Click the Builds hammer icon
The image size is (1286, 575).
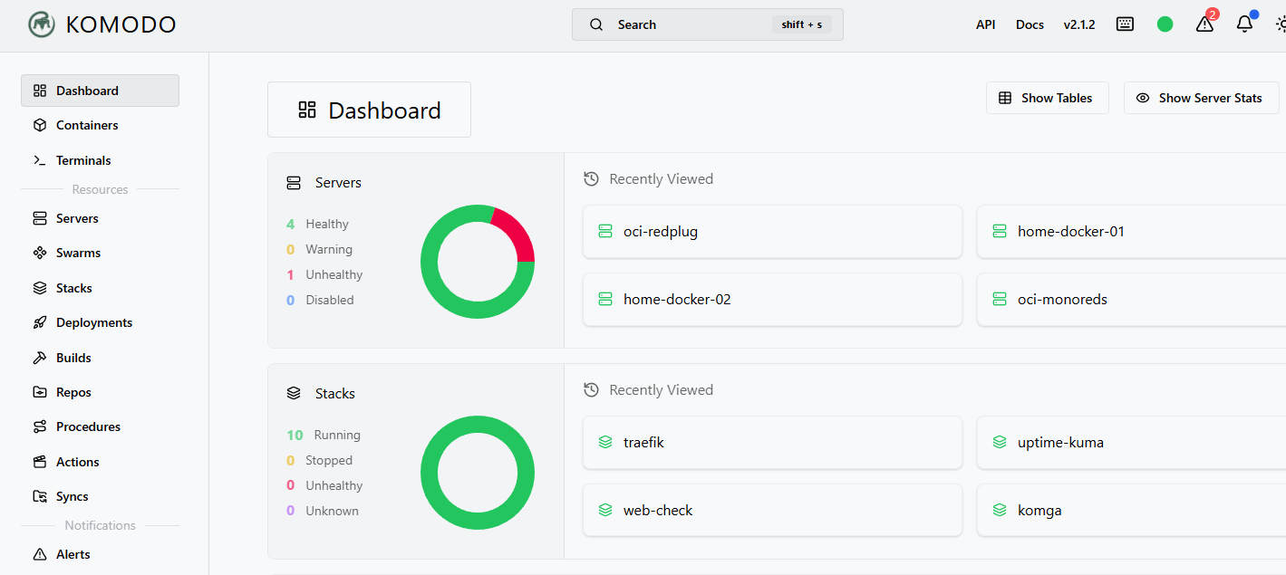click(39, 358)
